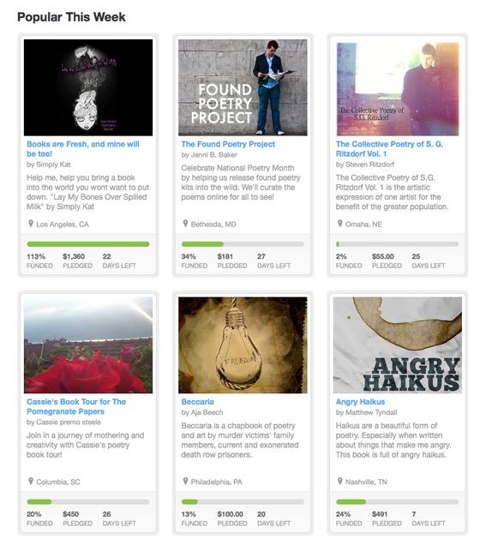Click the 'Philadelphia, PA' location text
The height and width of the screenshot is (545, 480).
tap(217, 482)
